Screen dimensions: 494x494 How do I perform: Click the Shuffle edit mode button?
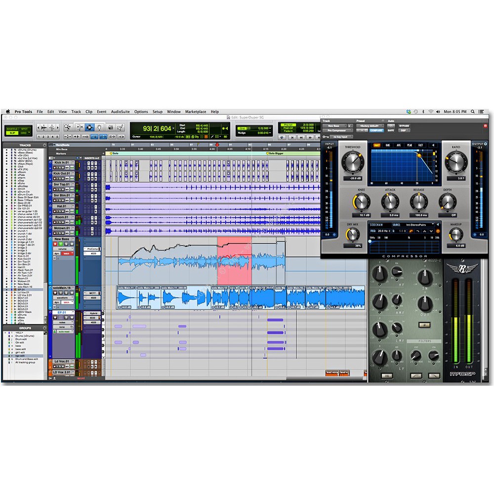pos(12,128)
